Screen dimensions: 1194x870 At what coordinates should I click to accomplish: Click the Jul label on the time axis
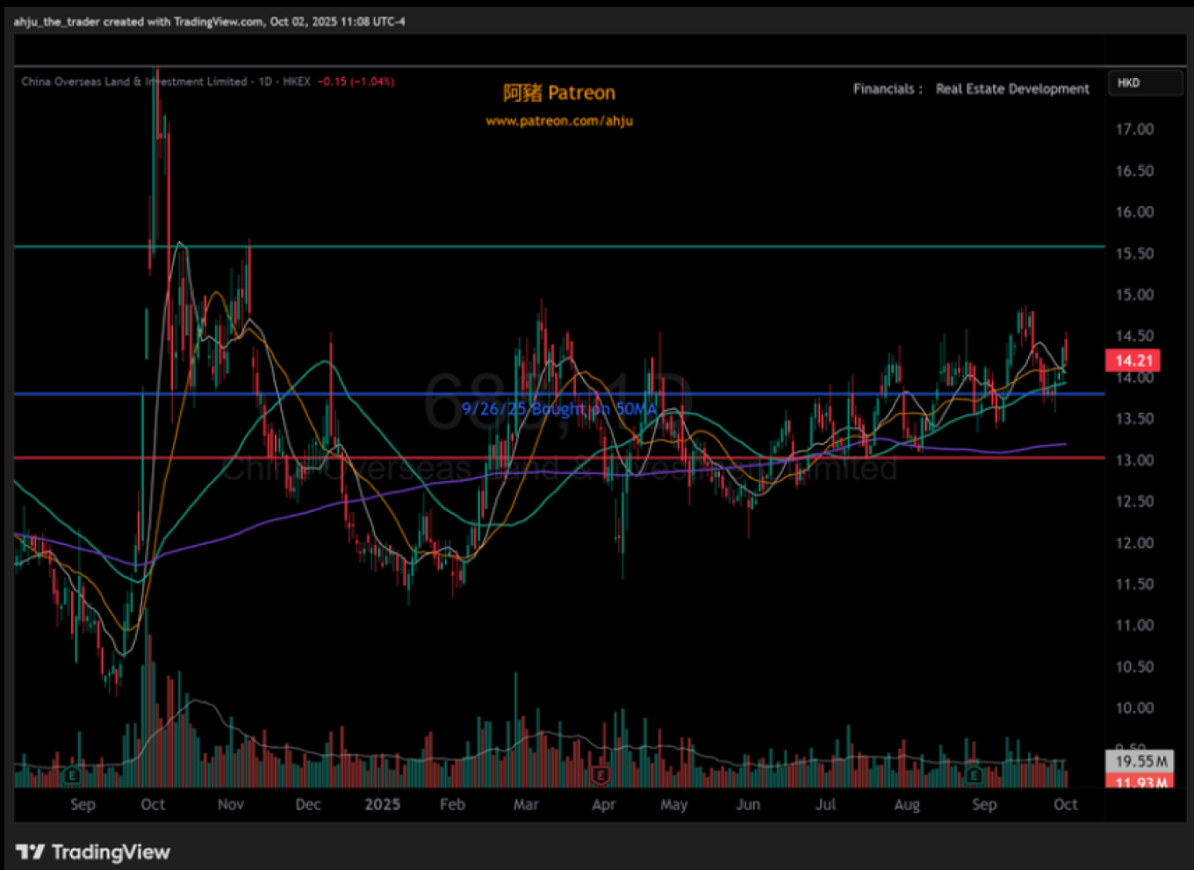tap(825, 804)
